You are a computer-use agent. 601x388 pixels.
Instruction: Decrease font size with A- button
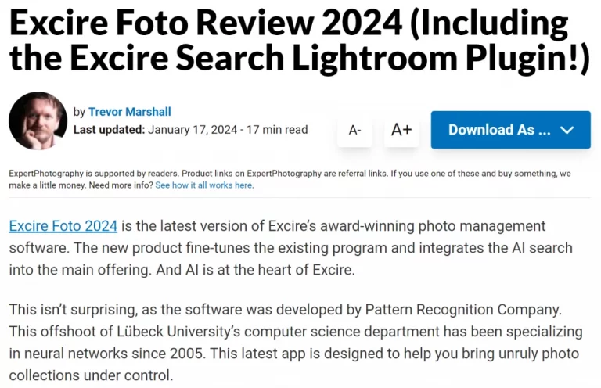coord(354,130)
